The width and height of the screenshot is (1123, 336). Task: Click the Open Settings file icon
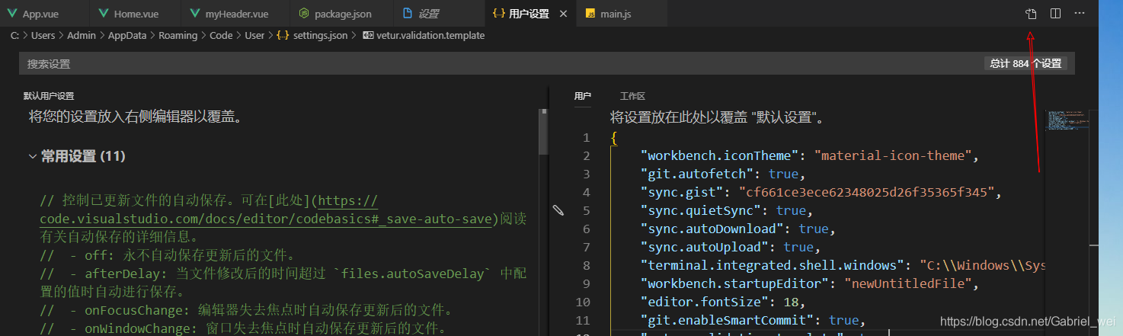pos(1031,14)
